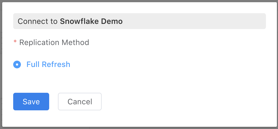Click the words Connect to in the header
278x129 pixels.
pyautogui.click(x=38, y=21)
